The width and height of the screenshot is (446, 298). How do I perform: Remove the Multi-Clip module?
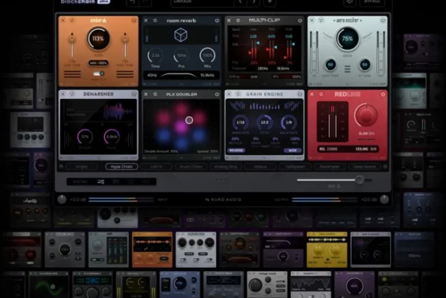point(229,21)
